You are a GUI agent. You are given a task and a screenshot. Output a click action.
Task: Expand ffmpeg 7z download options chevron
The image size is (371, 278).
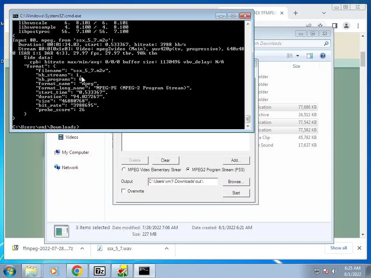click(82, 248)
